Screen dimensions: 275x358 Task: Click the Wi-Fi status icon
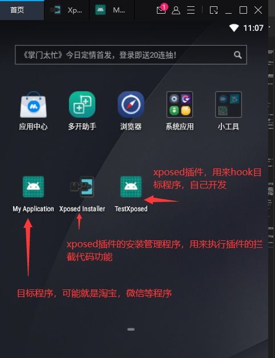[234, 28]
